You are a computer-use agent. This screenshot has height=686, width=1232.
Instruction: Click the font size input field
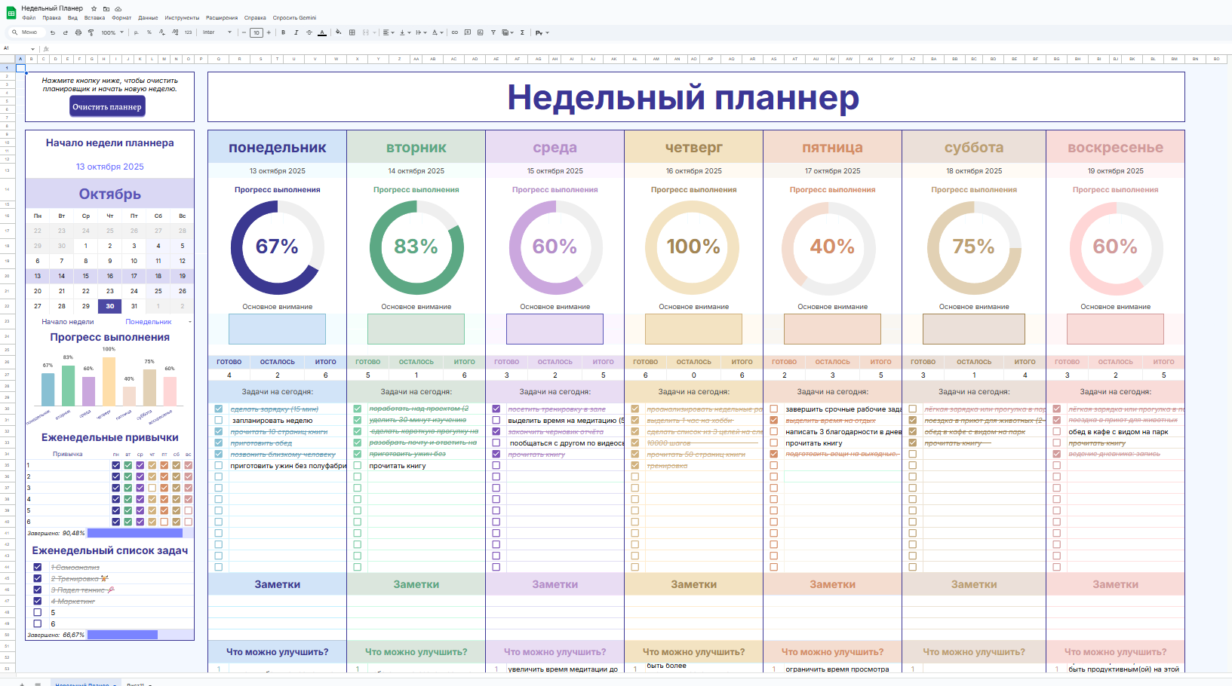257,32
